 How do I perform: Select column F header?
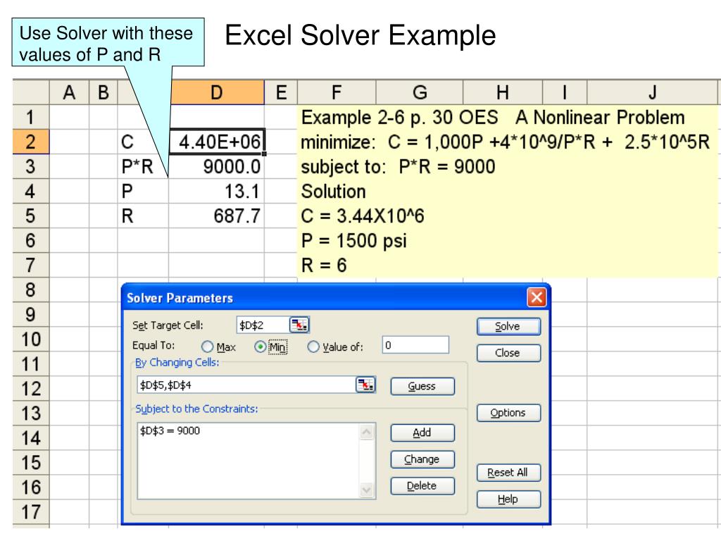tap(337, 92)
